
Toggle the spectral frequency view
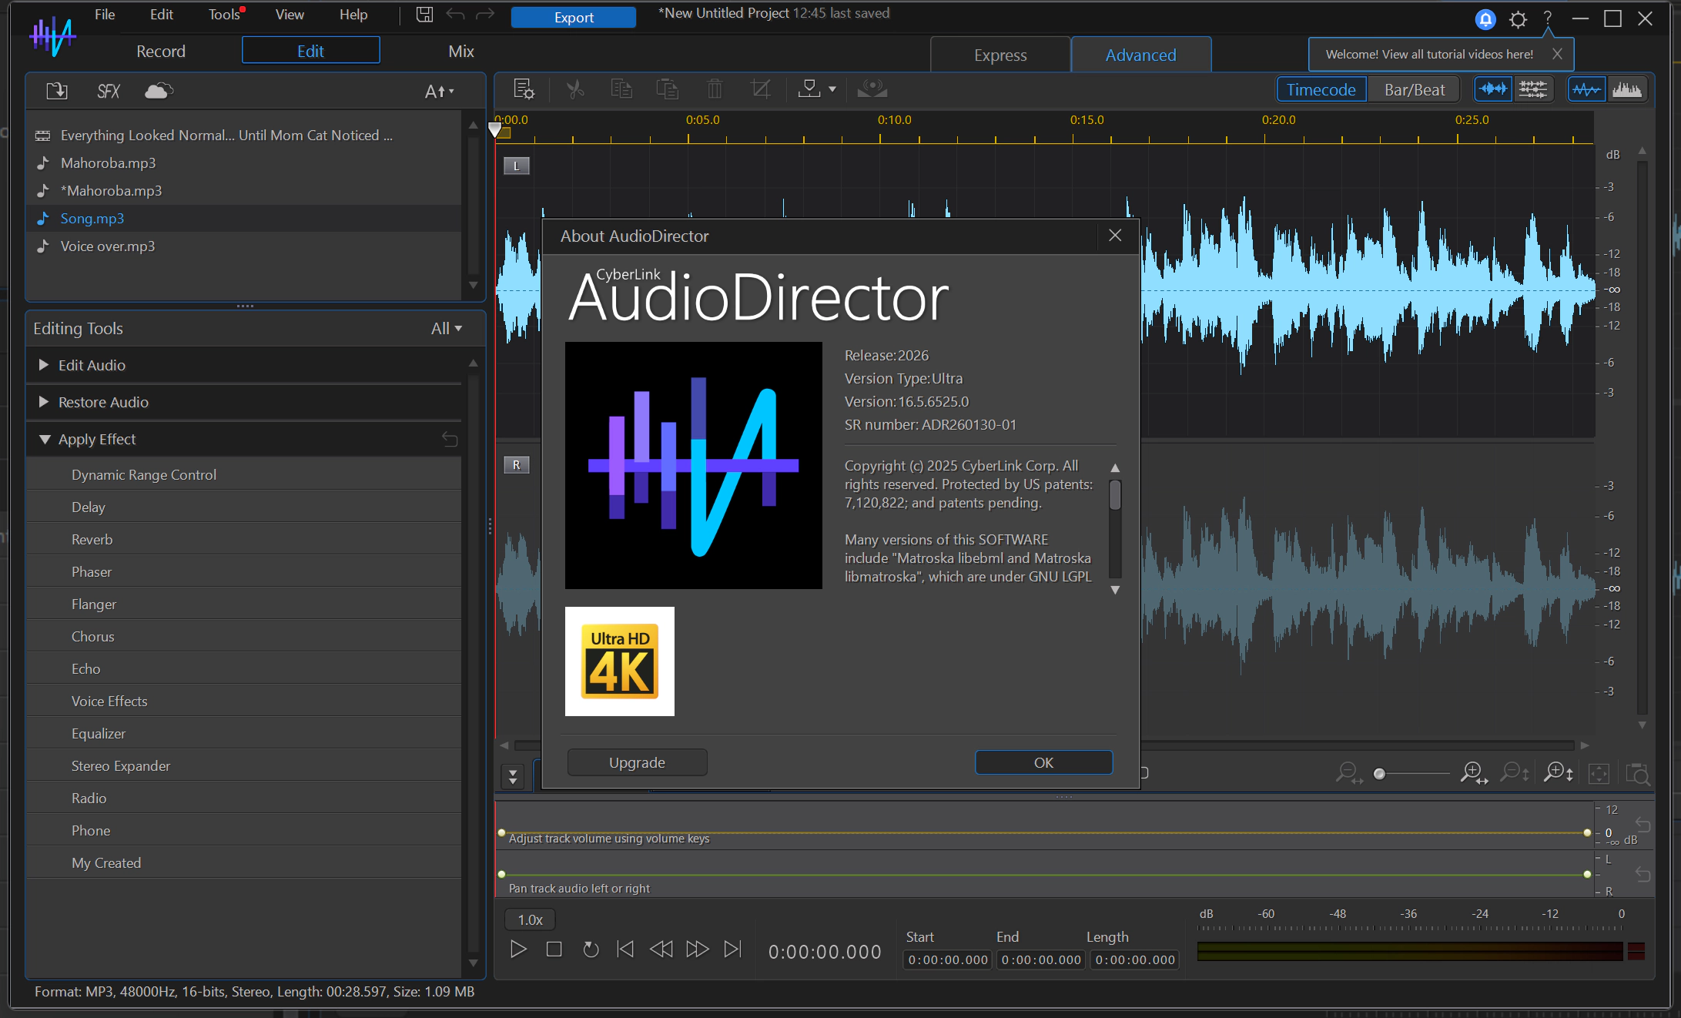1627,89
